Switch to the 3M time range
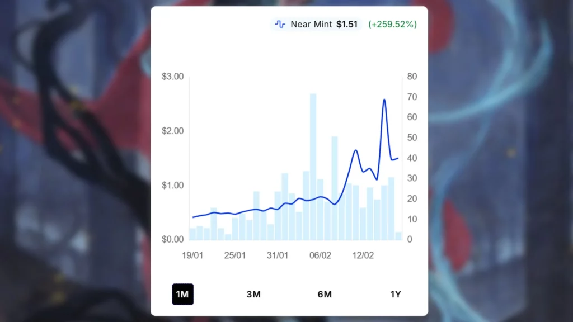This screenshot has width=573, height=322. [253, 294]
